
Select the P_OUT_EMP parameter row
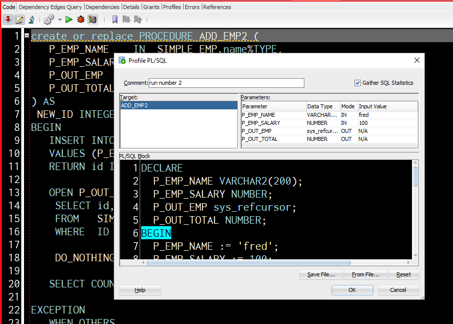pyautogui.click(x=330, y=131)
